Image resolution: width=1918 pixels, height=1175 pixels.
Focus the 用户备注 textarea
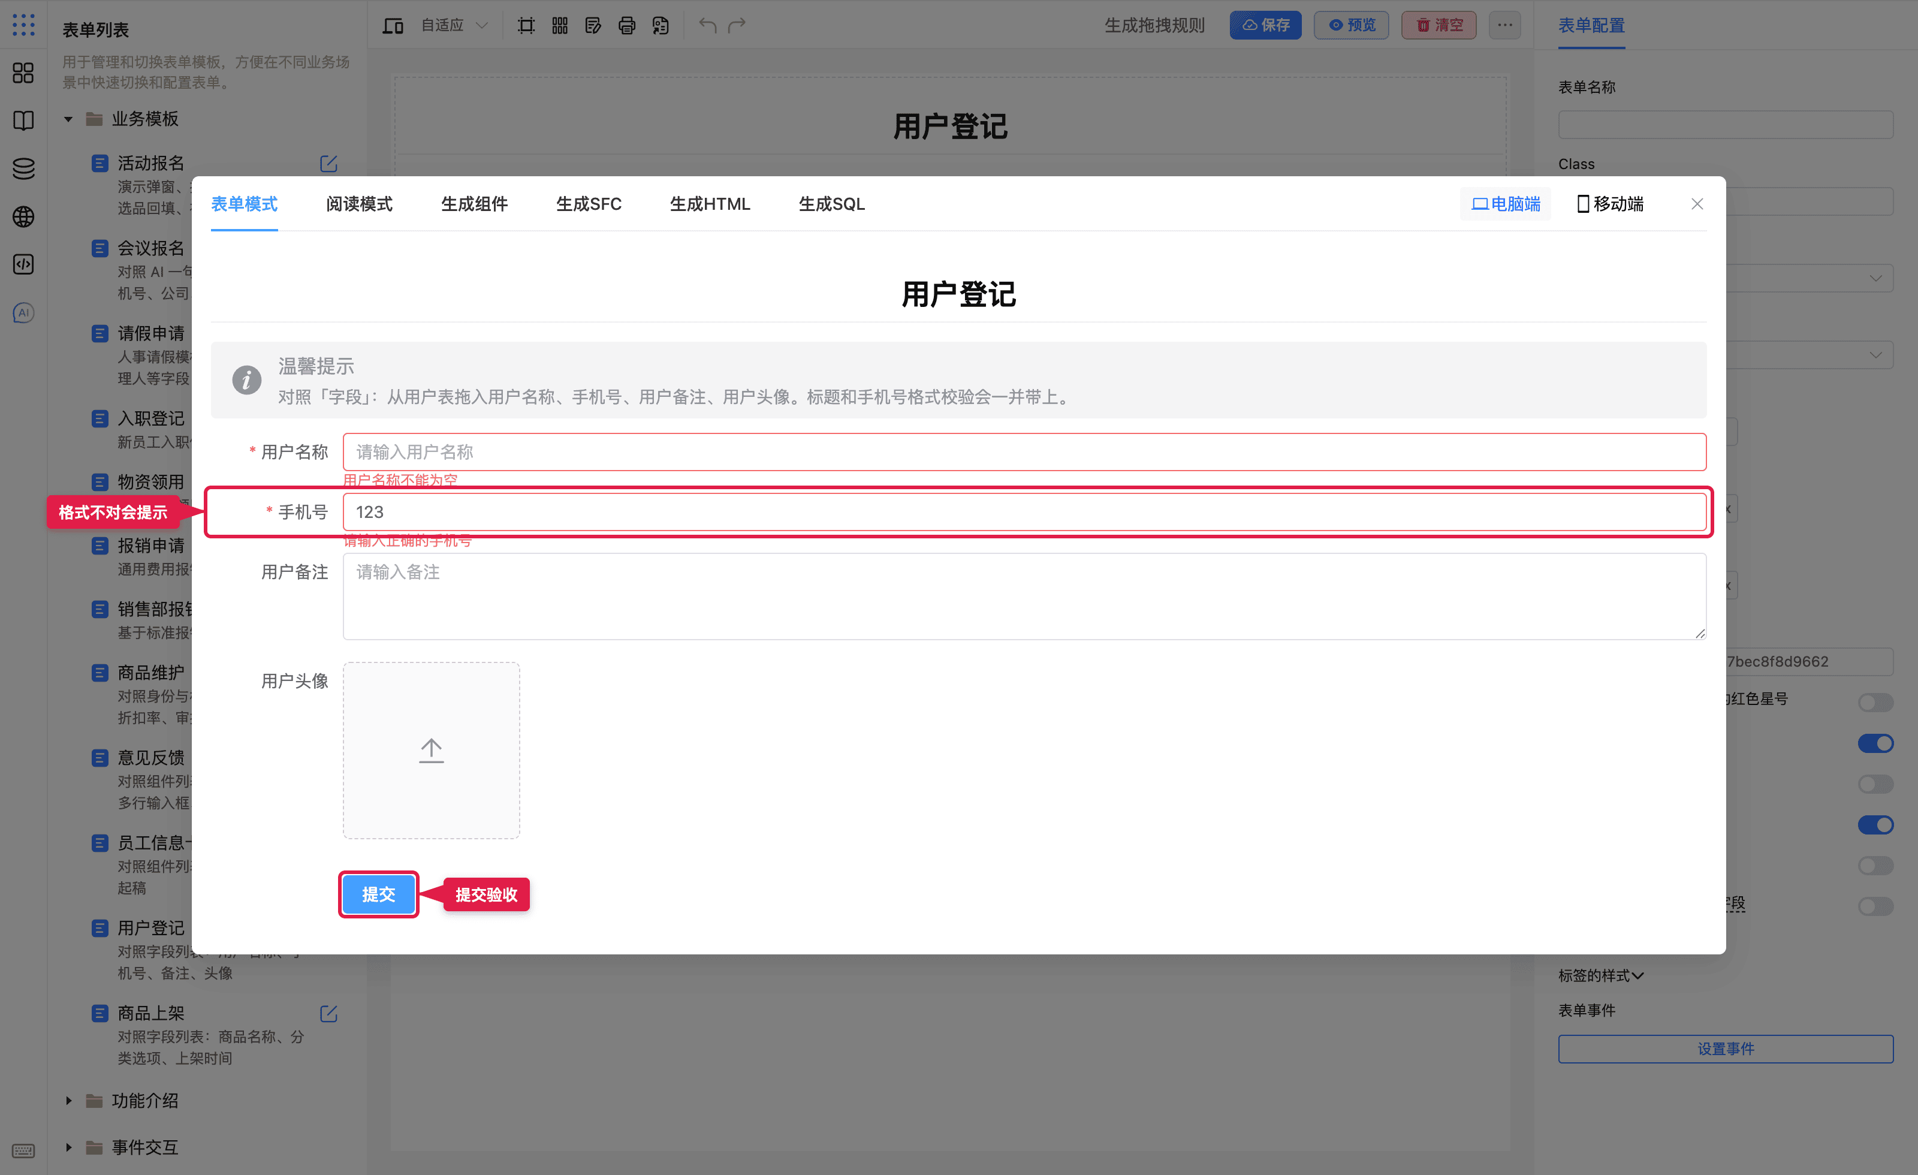[x=1024, y=596]
